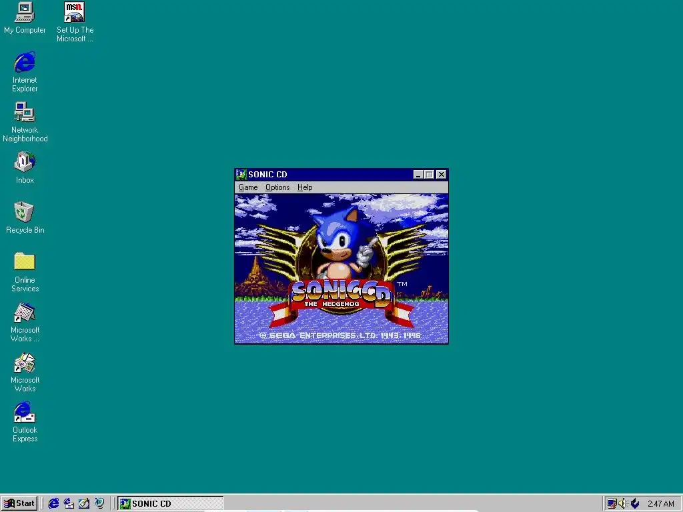
Task: Click the Start button
Action: coord(19,503)
